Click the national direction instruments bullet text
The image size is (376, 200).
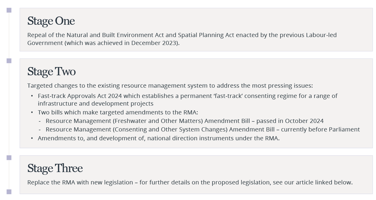(x=159, y=138)
